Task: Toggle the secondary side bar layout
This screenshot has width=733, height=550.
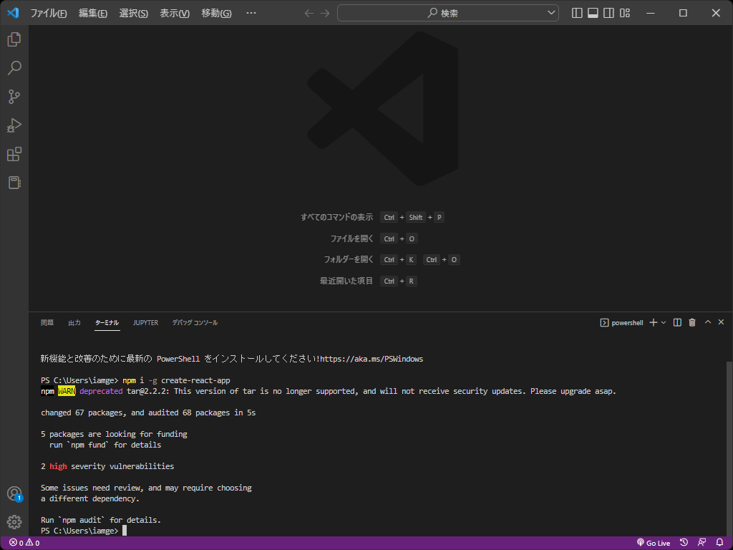Action: tap(608, 13)
